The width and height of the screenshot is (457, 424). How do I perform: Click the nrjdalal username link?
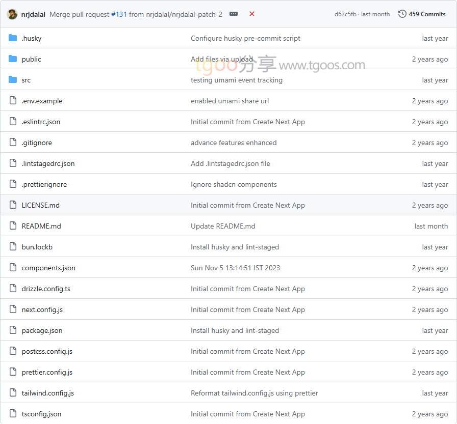(33, 14)
